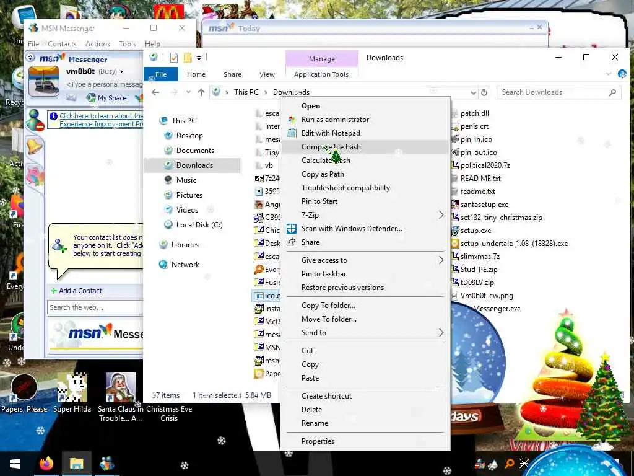Select set132_tiny_christmas.zip file
The width and height of the screenshot is (634, 476).
click(501, 218)
